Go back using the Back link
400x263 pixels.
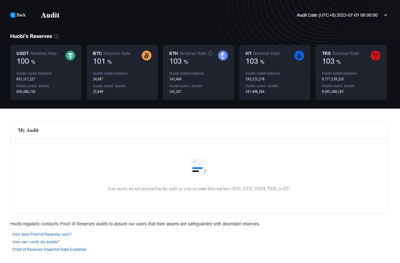pyautogui.click(x=18, y=15)
